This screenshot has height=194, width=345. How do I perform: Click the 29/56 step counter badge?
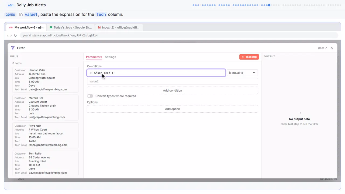(10, 15)
